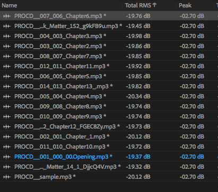Click RMS value in the PROCD__sample.mp3 row
The width and height of the screenshot is (218, 192).
click(138, 177)
